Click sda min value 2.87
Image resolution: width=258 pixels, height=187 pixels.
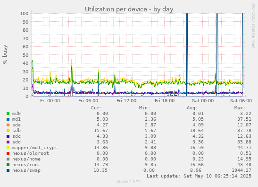150,125
